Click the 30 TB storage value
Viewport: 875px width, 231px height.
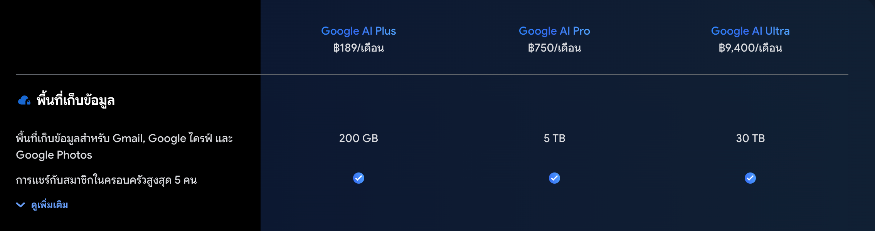click(750, 138)
